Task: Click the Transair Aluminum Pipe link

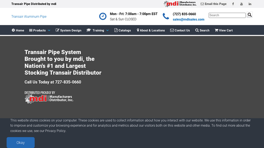Action: [29, 16]
